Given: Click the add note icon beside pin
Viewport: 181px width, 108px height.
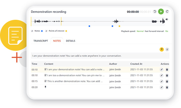Looking at the screenshot, I should (167, 49).
